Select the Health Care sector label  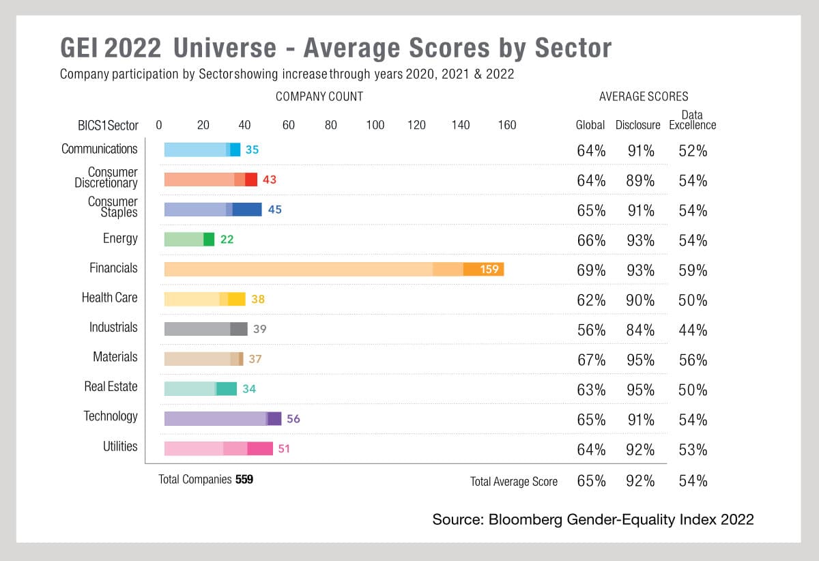(109, 298)
